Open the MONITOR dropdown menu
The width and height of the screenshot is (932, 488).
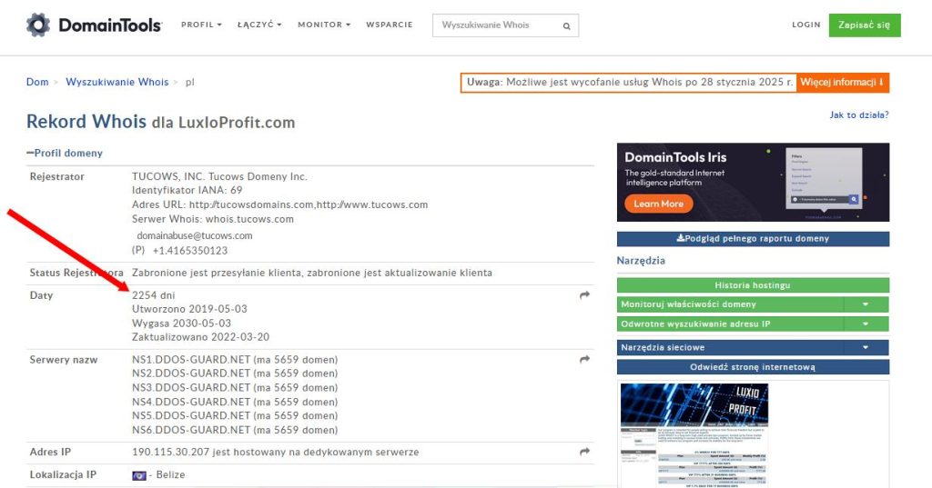tap(324, 25)
